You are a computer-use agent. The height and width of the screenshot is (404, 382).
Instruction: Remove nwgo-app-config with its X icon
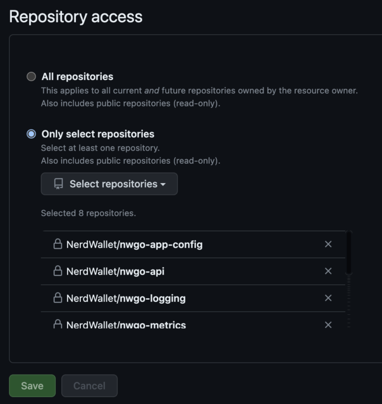pos(328,244)
